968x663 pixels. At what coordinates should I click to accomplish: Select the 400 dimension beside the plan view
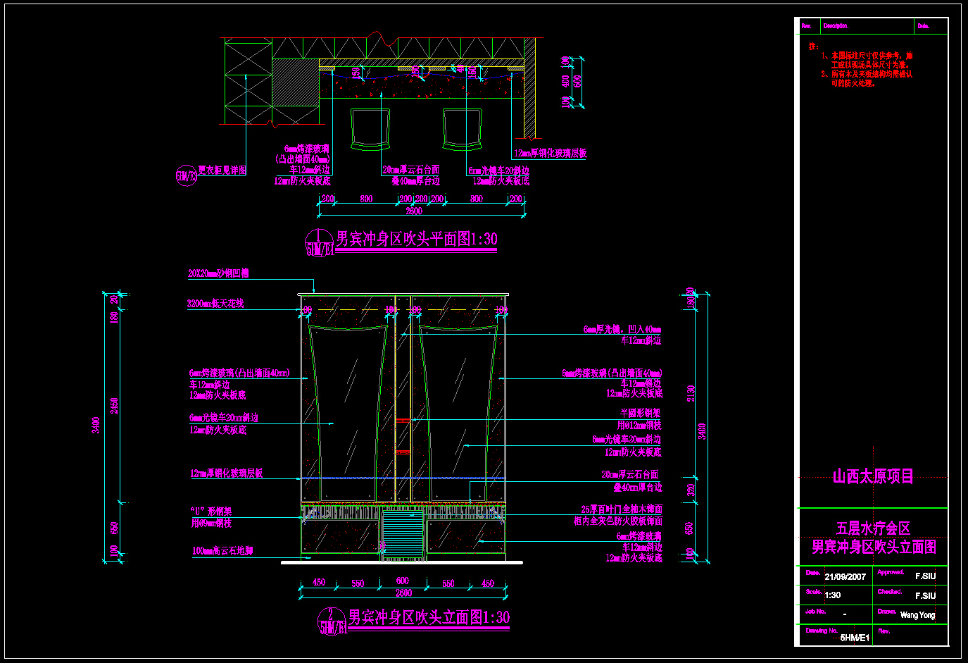point(565,82)
